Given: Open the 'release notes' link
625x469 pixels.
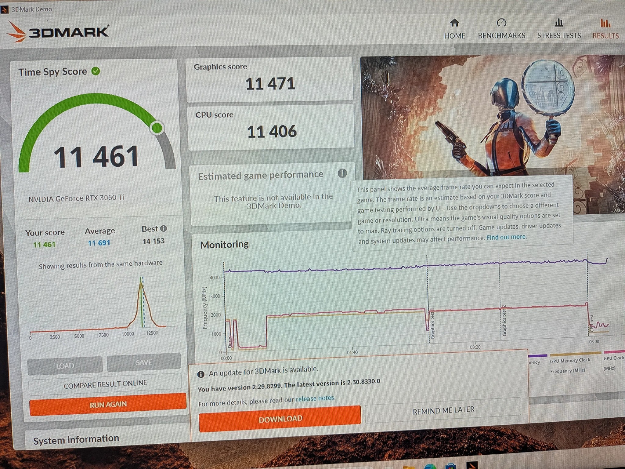Looking at the screenshot, I should 315,398.
